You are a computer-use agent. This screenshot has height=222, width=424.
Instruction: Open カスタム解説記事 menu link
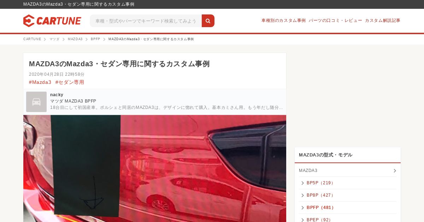click(x=383, y=20)
